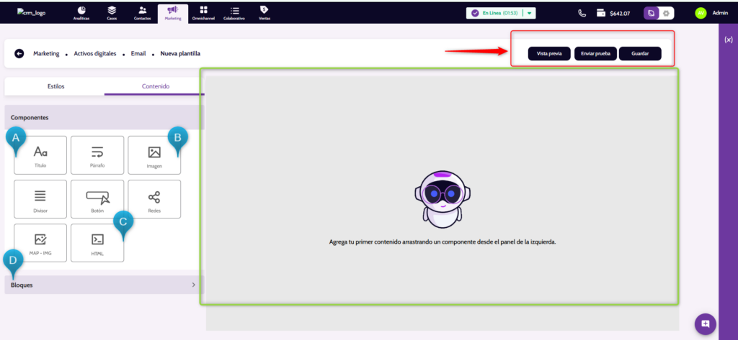This screenshot has width=738, height=340.
Task: Open the chat bubble floating button
Action: [705, 323]
